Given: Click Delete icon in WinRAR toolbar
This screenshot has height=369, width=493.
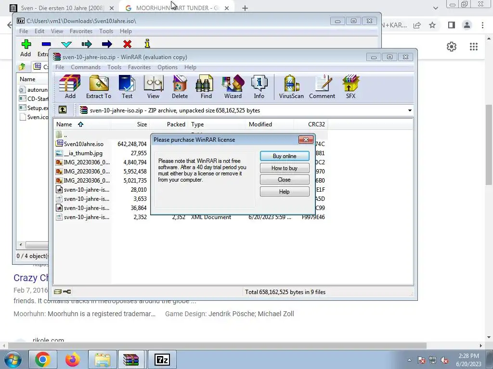Looking at the screenshot, I should pos(180,87).
